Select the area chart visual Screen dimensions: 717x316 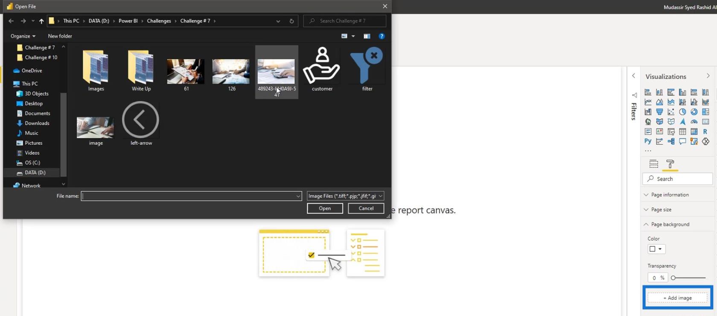point(659,102)
